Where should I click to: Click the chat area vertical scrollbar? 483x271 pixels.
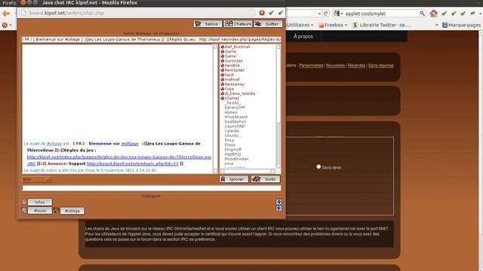[x=215, y=108]
